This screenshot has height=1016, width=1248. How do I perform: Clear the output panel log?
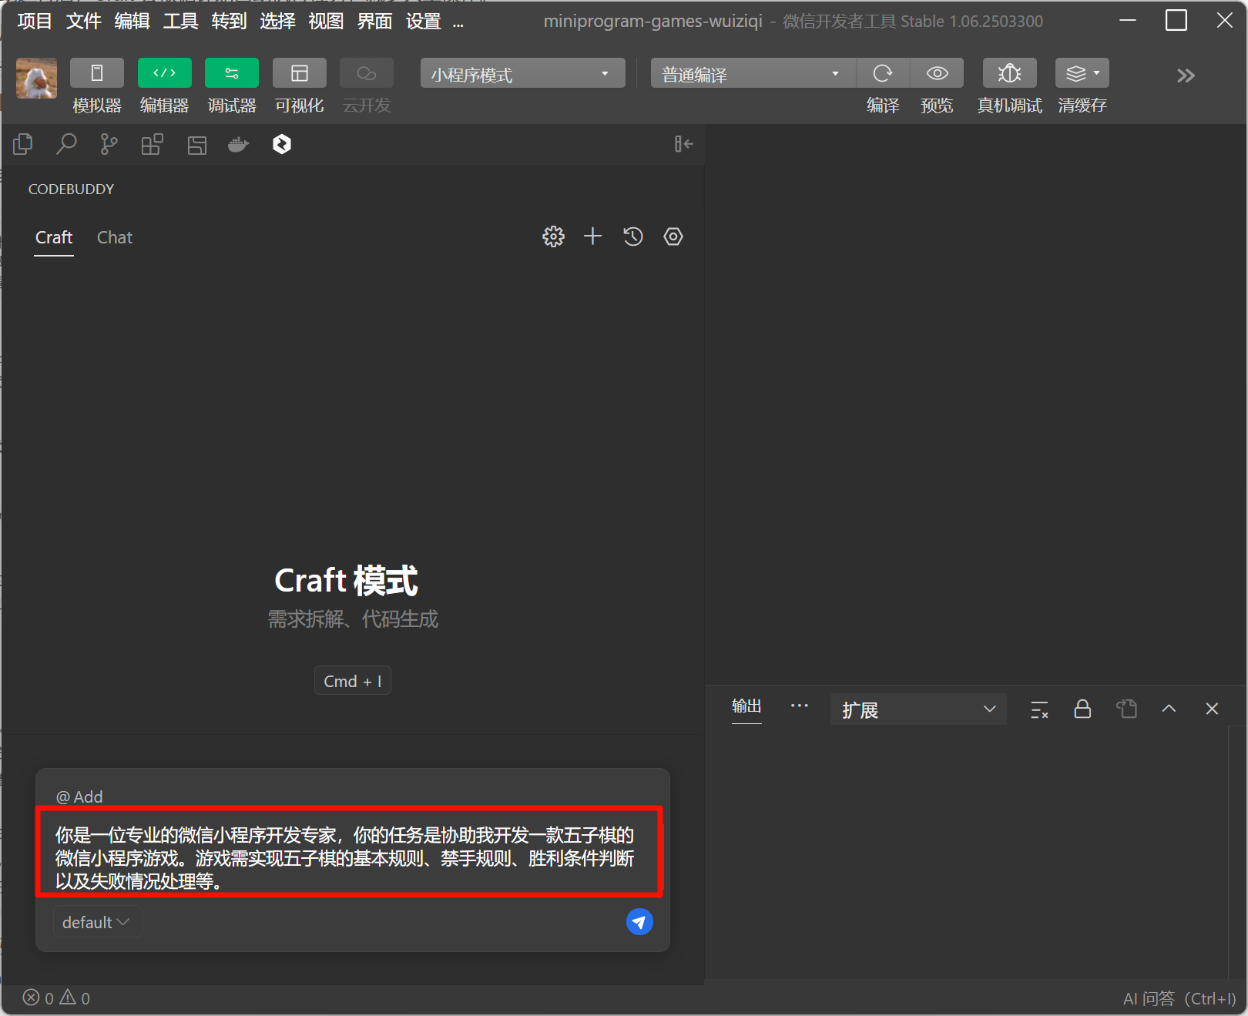pos(1039,709)
